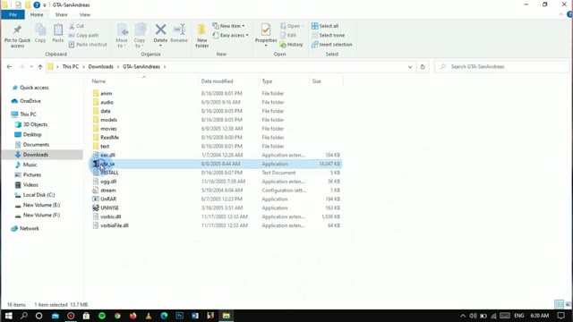
Task: Open recent locations dropdown arrow
Action: pyautogui.click(x=31, y=66)
